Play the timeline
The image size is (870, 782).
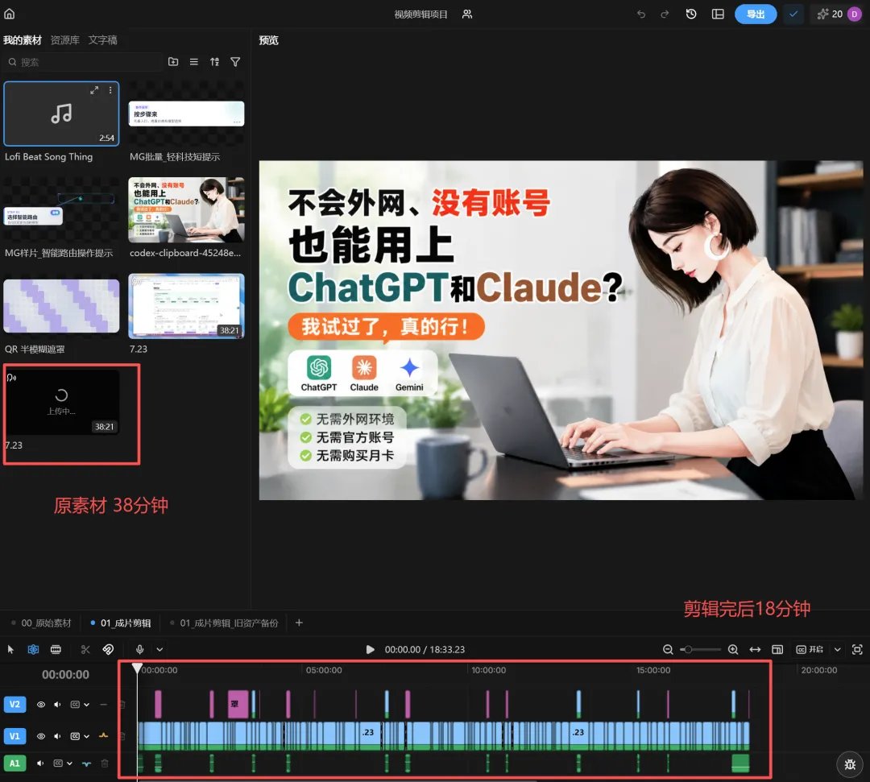(370, 649)
